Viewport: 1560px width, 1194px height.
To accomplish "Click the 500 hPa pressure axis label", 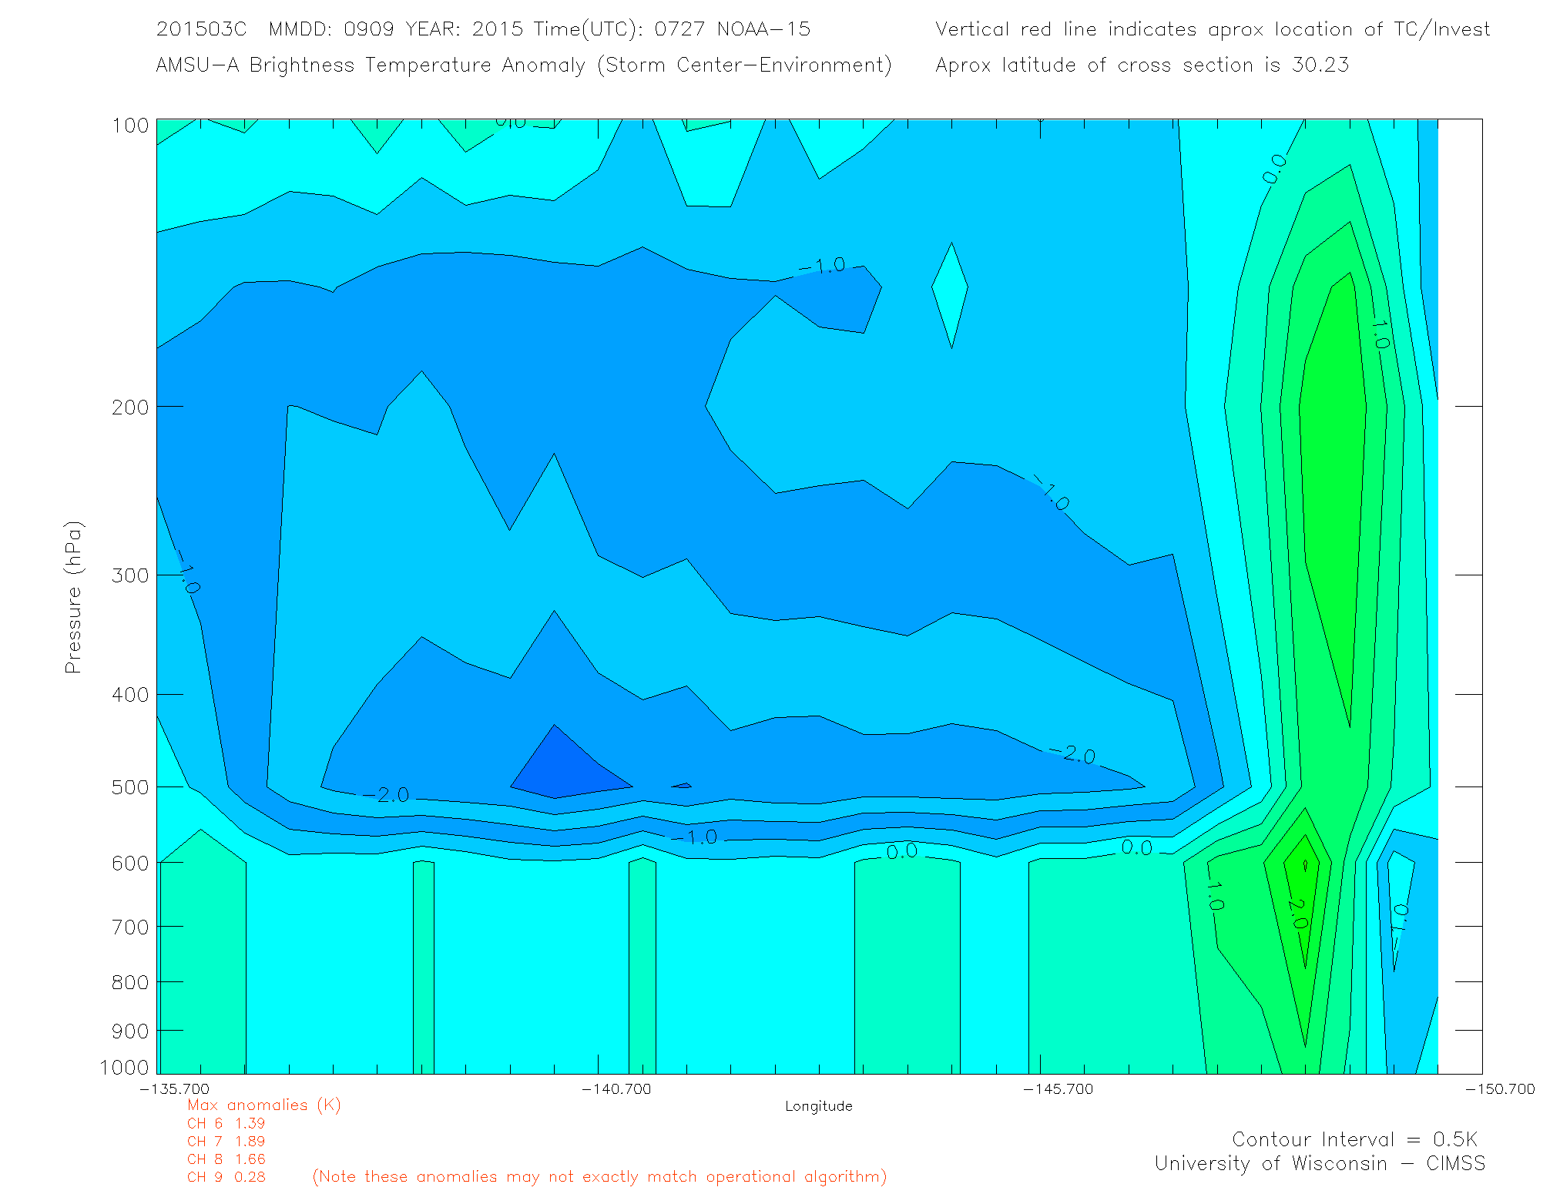I will point(130,787).
